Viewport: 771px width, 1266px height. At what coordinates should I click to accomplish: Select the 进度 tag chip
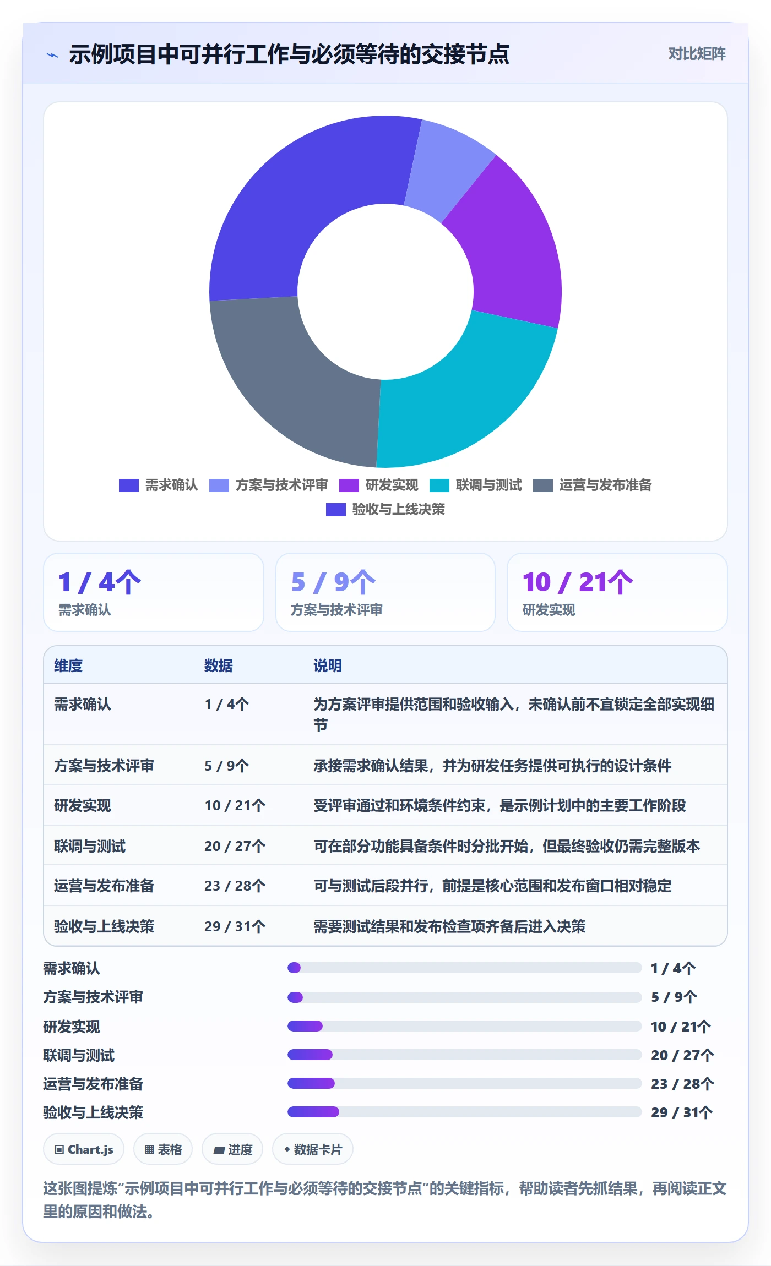[232, 1149]
